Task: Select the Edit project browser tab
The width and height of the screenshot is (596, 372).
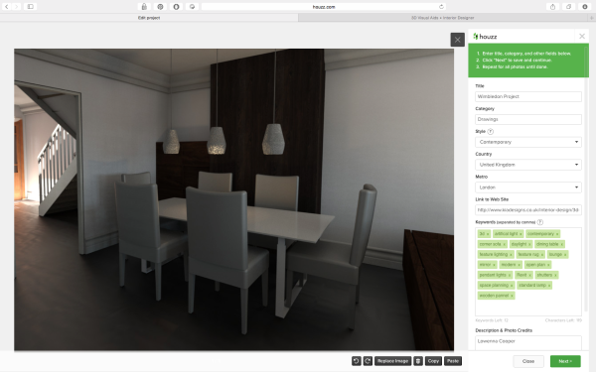Action: point(149,18)
